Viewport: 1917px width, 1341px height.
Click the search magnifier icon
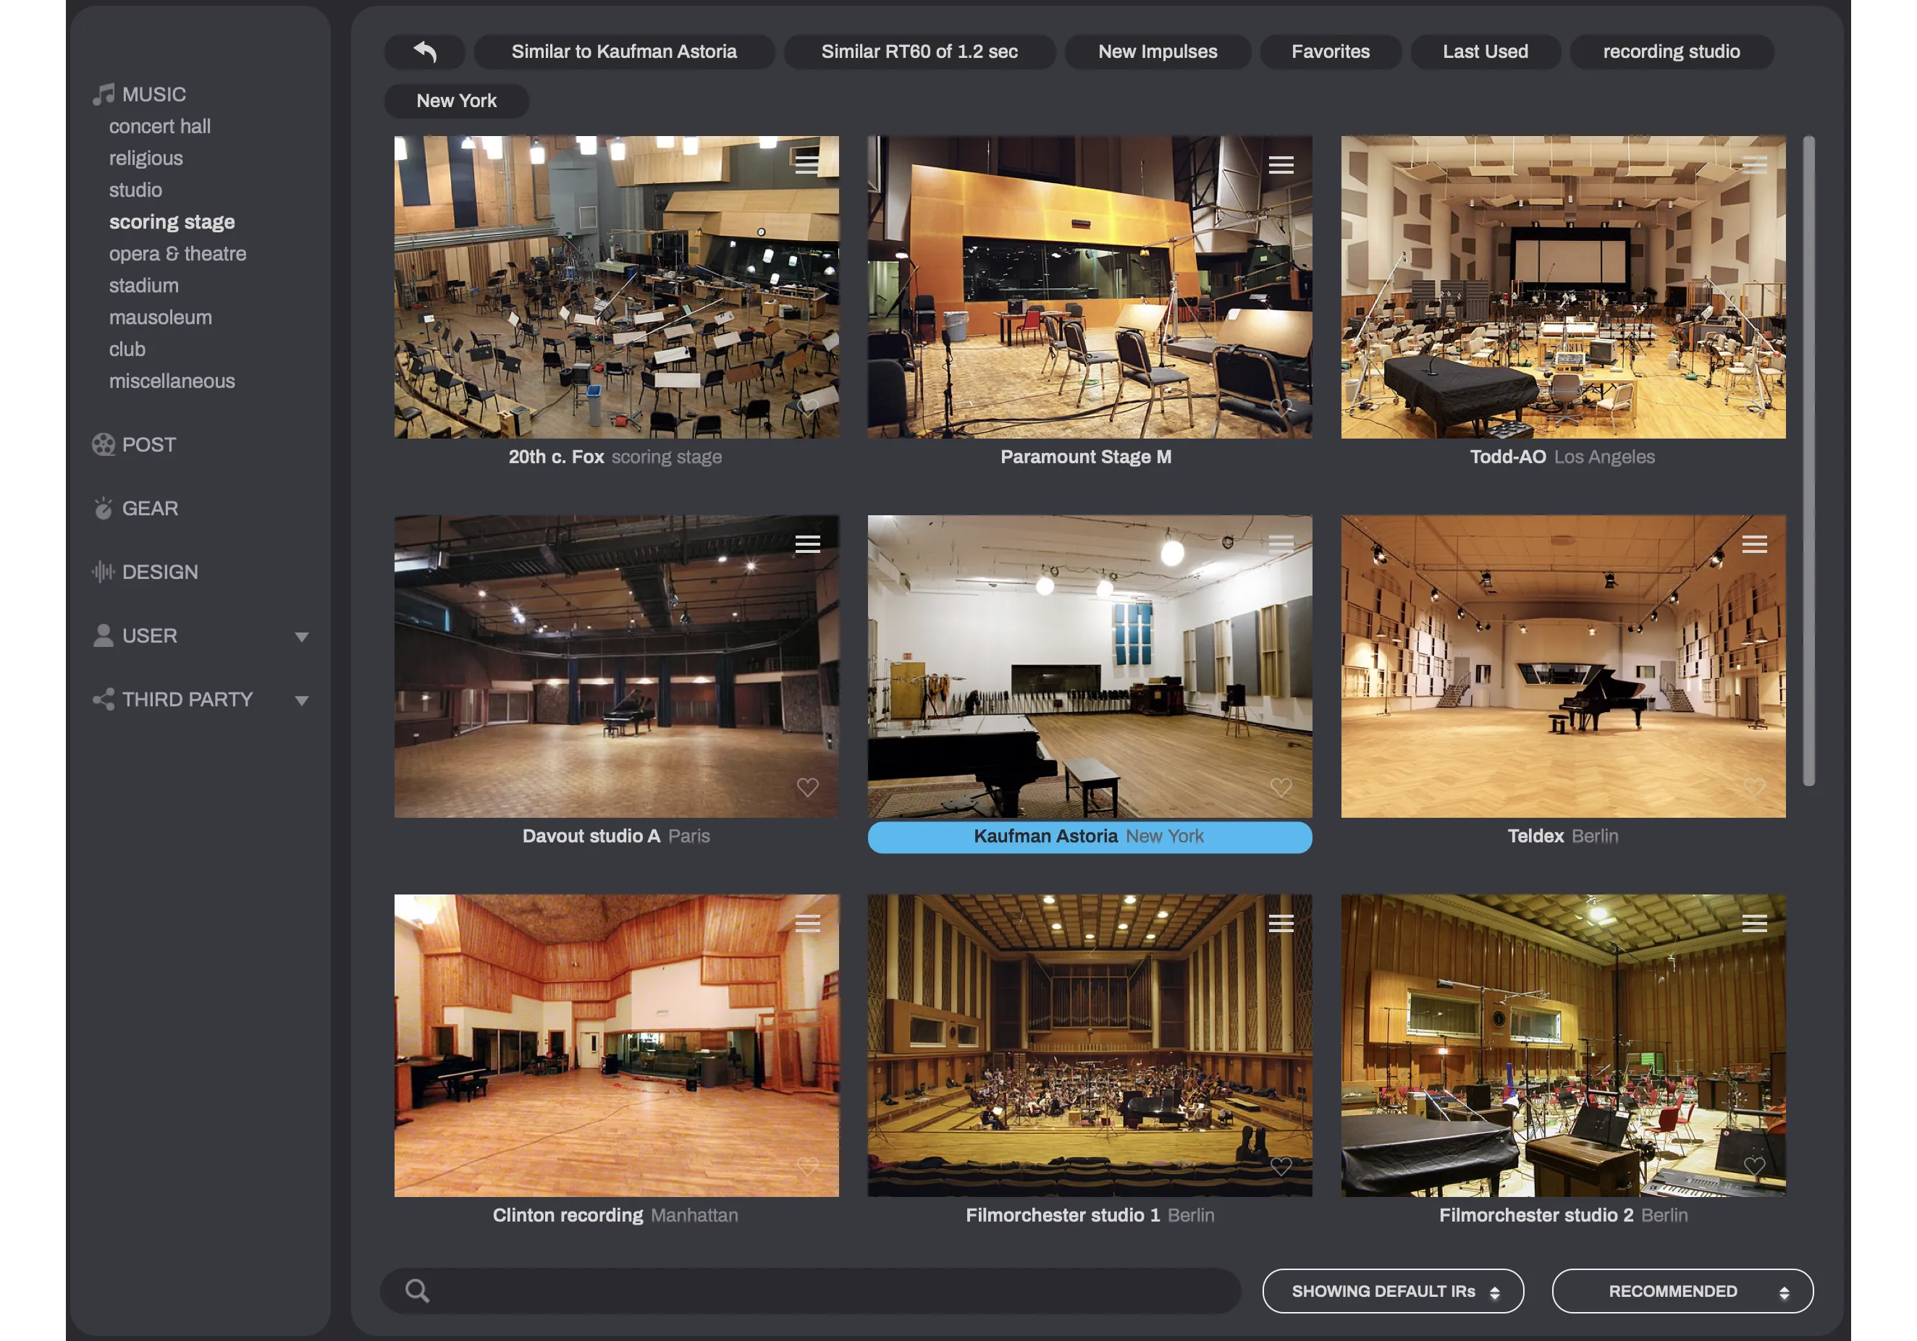click(x=417, y=1291)
